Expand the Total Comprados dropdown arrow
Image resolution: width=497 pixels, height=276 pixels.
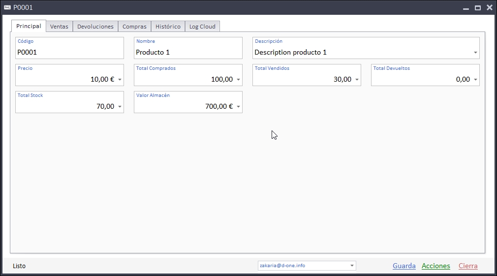pos(238,80)
